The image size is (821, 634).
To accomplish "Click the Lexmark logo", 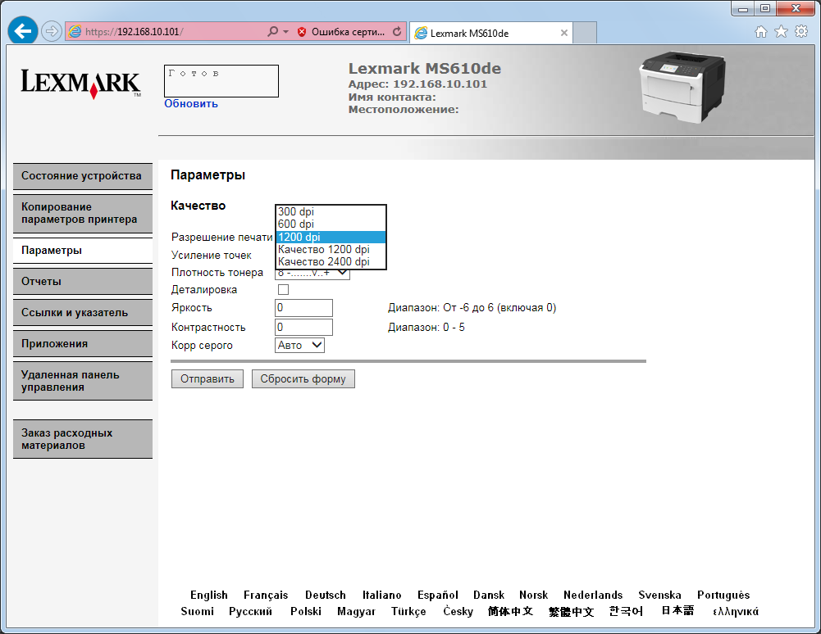I will [x=80, y=84].
